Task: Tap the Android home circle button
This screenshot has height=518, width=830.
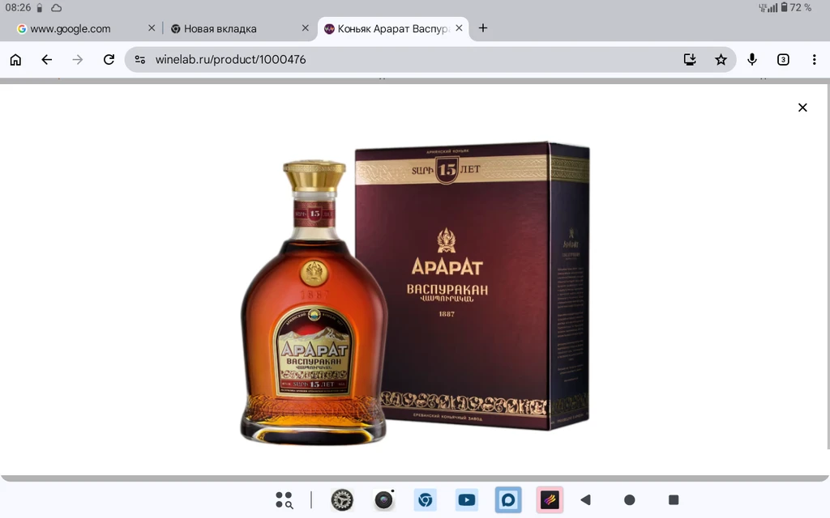Action: click(x=629, y=500)
